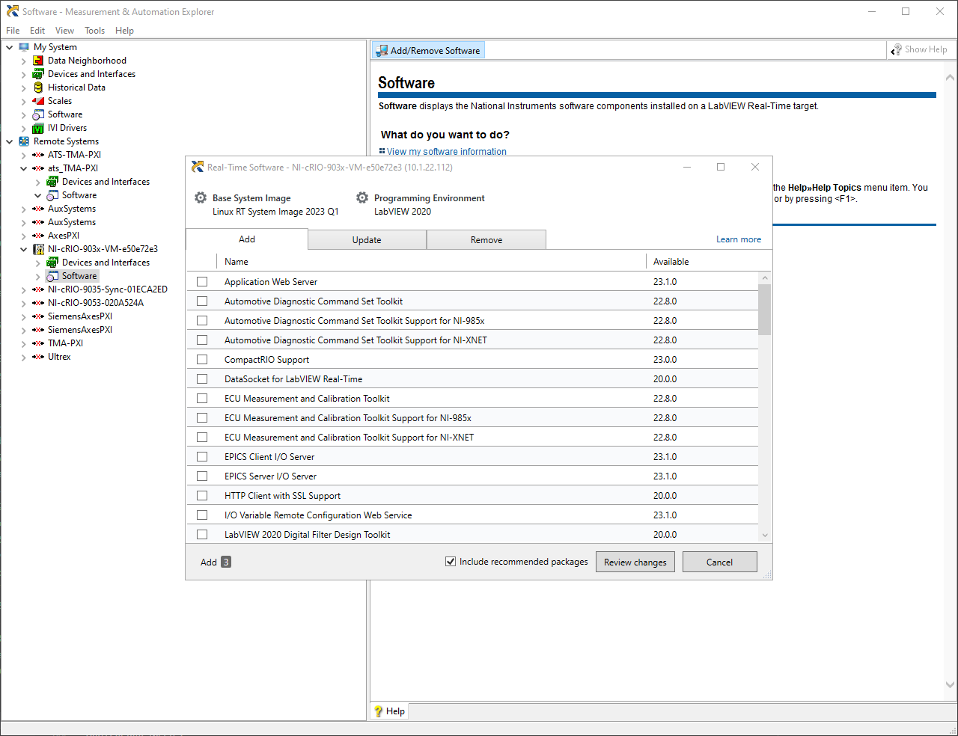Switch to the Remove tab

pyautogui.click(x=486, y=240)
